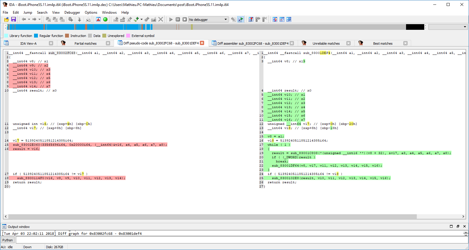
Task: Click the stop process square icon
Action: (185, 19)
